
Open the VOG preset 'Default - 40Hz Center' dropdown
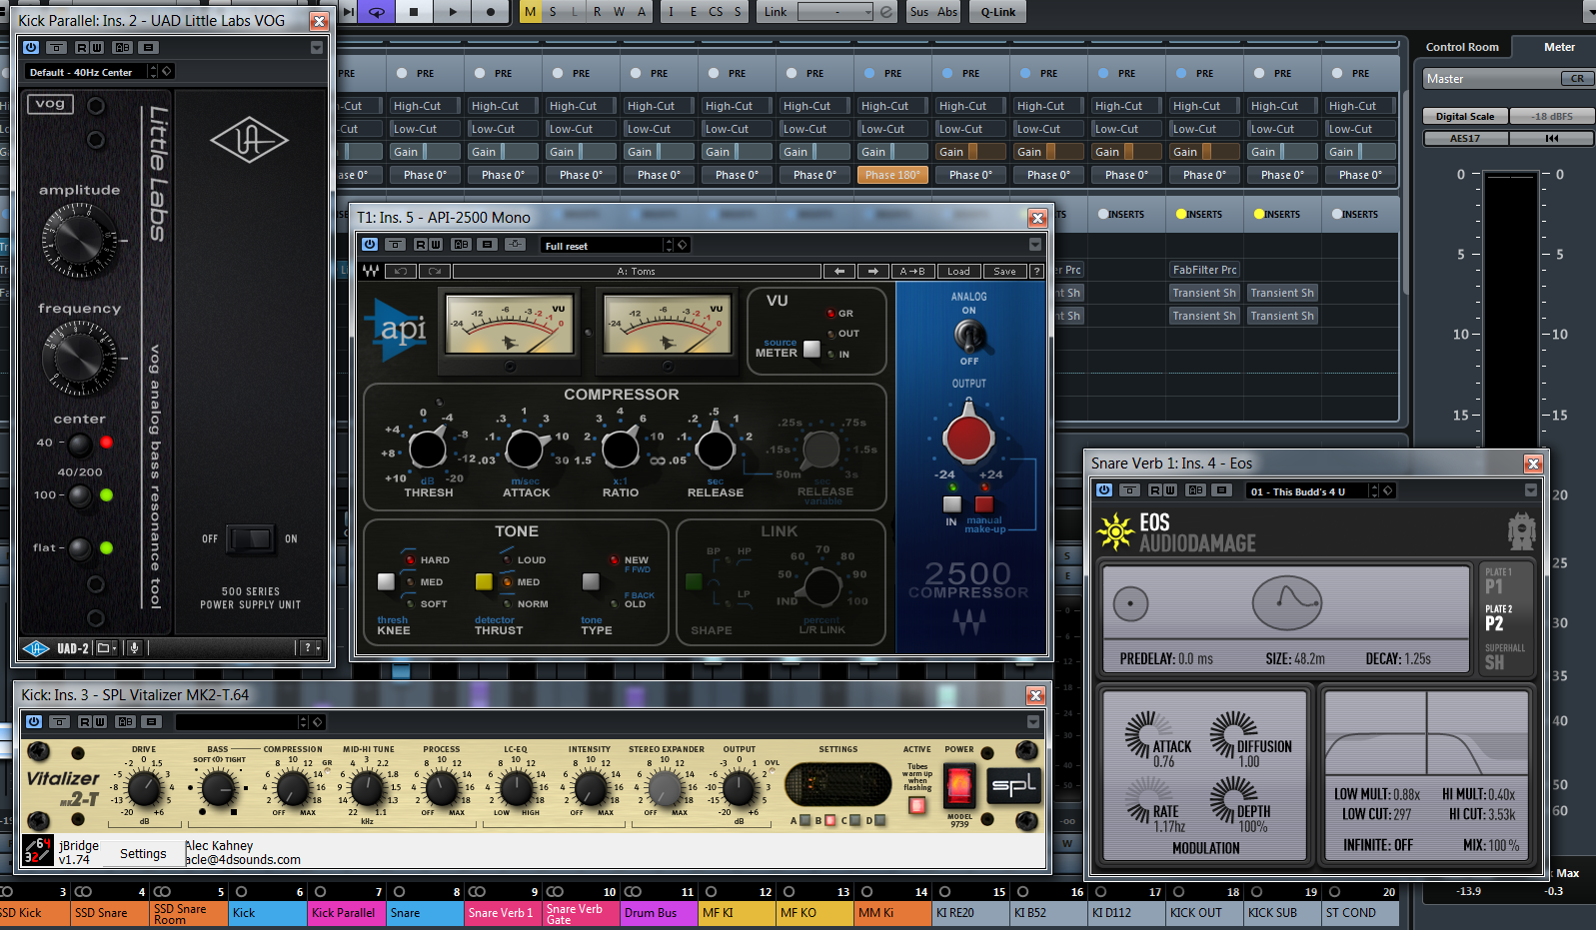tap(86, 72)
